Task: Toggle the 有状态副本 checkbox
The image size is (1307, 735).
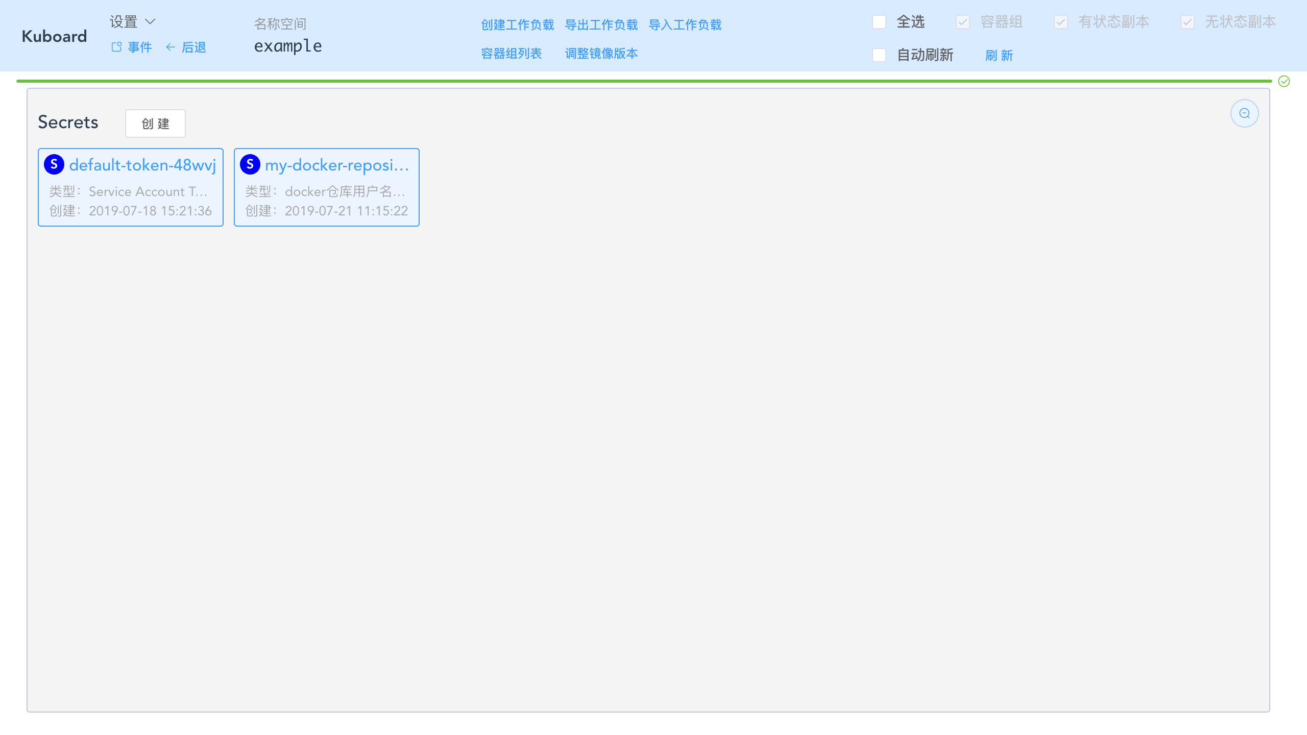Action: [x=1061, y=22]
